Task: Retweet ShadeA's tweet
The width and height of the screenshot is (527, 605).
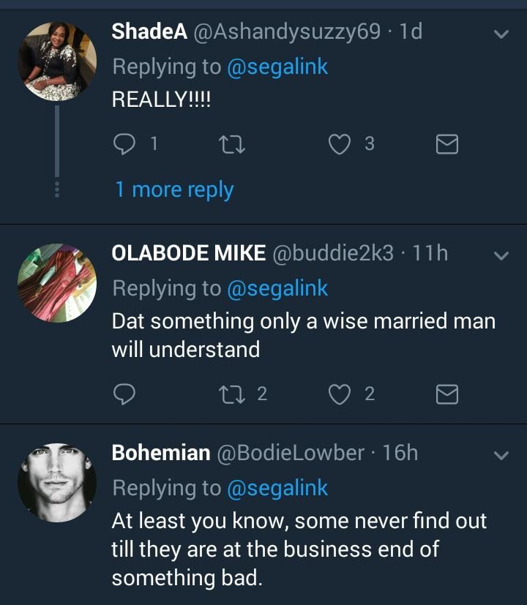Action: (x=232, y=145)
